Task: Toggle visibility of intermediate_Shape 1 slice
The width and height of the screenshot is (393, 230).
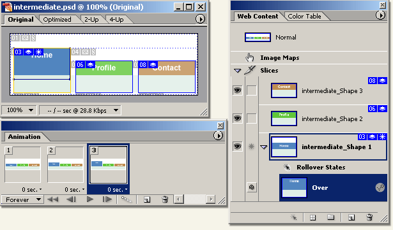Action: coord(237,147)
